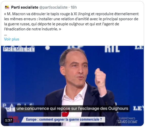The width and height of the screenshot is (145, 127).
Task: Click the white RTL logo in the background
Action: pos(112,49)
